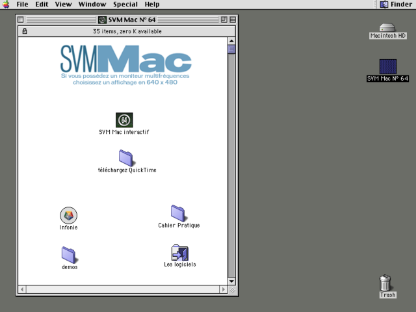Open the Help menu
This screenshot has height=312, width=416.
tap(152, 5)
